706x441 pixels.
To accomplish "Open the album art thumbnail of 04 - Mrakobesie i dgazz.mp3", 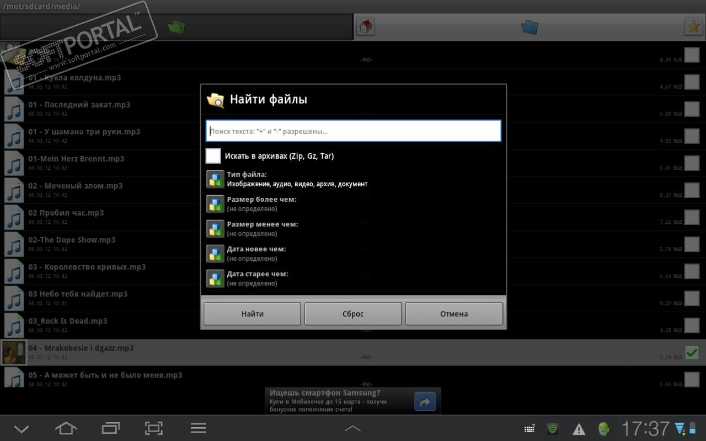I will coord(14,352).
